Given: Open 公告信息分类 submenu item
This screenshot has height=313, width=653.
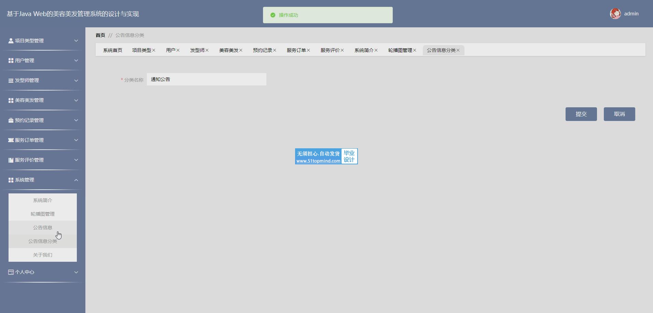Looking at the screenshot, I should 43,241.
